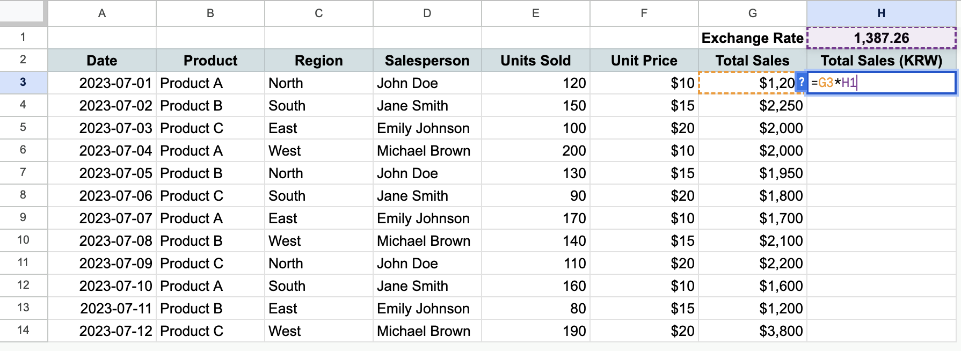Select the $3,800 total sales cell

click(x=752, y=331)
